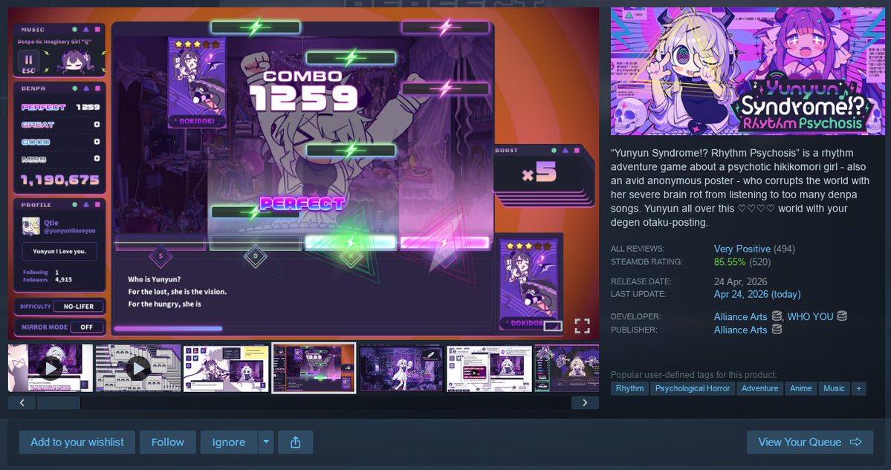The image size is (891, 470).
Task: Visit developer Alliance Arts page
Action: pos(740,317)
